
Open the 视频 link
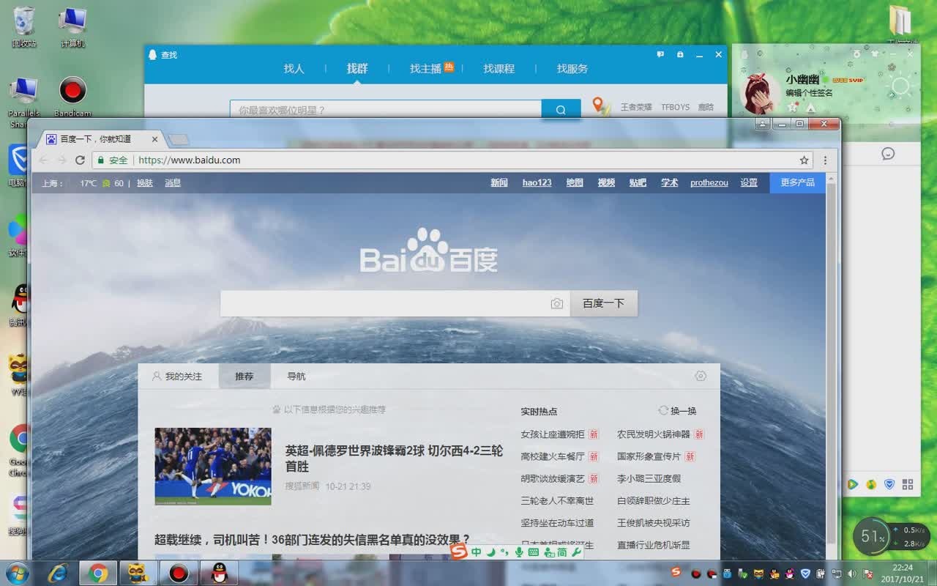pyautogui.click(x=606, y=182)
